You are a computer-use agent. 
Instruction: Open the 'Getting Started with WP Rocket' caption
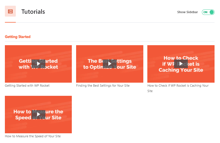pos(27,86)
